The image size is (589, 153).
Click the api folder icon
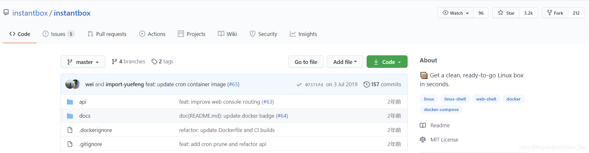[70, 102]
